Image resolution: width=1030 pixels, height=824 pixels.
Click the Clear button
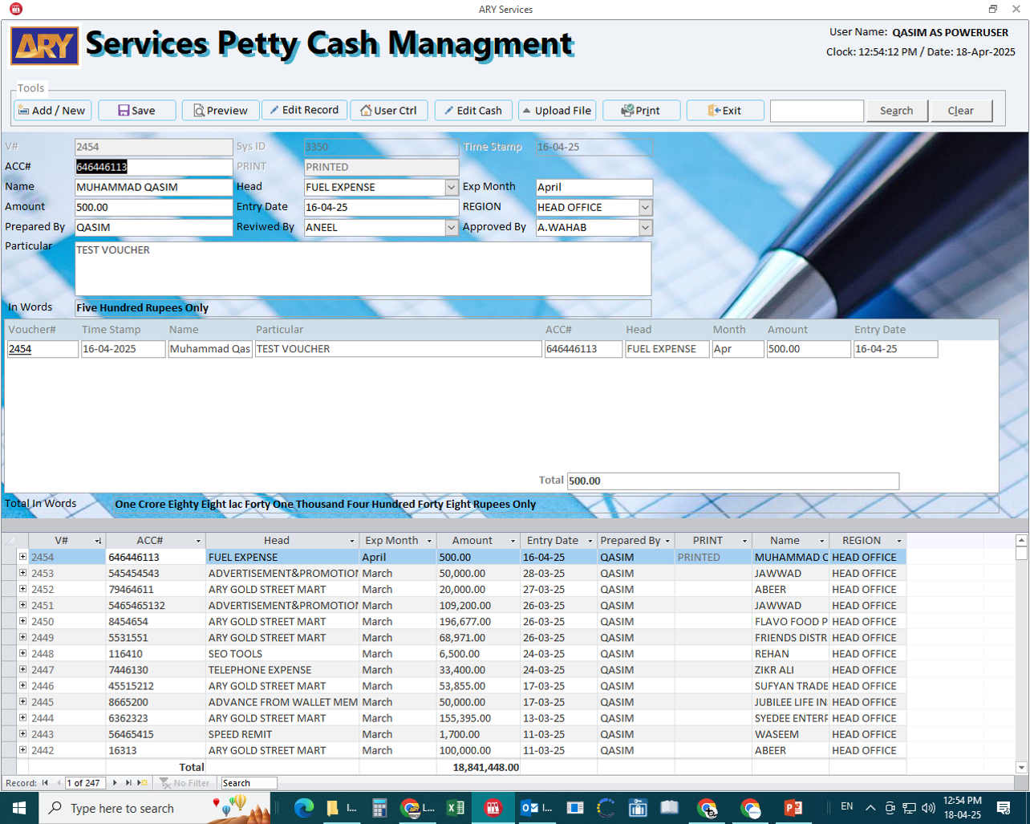click(960, 111)
